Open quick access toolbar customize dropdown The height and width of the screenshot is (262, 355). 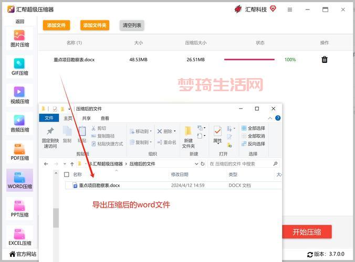click(x=69, y=109)
